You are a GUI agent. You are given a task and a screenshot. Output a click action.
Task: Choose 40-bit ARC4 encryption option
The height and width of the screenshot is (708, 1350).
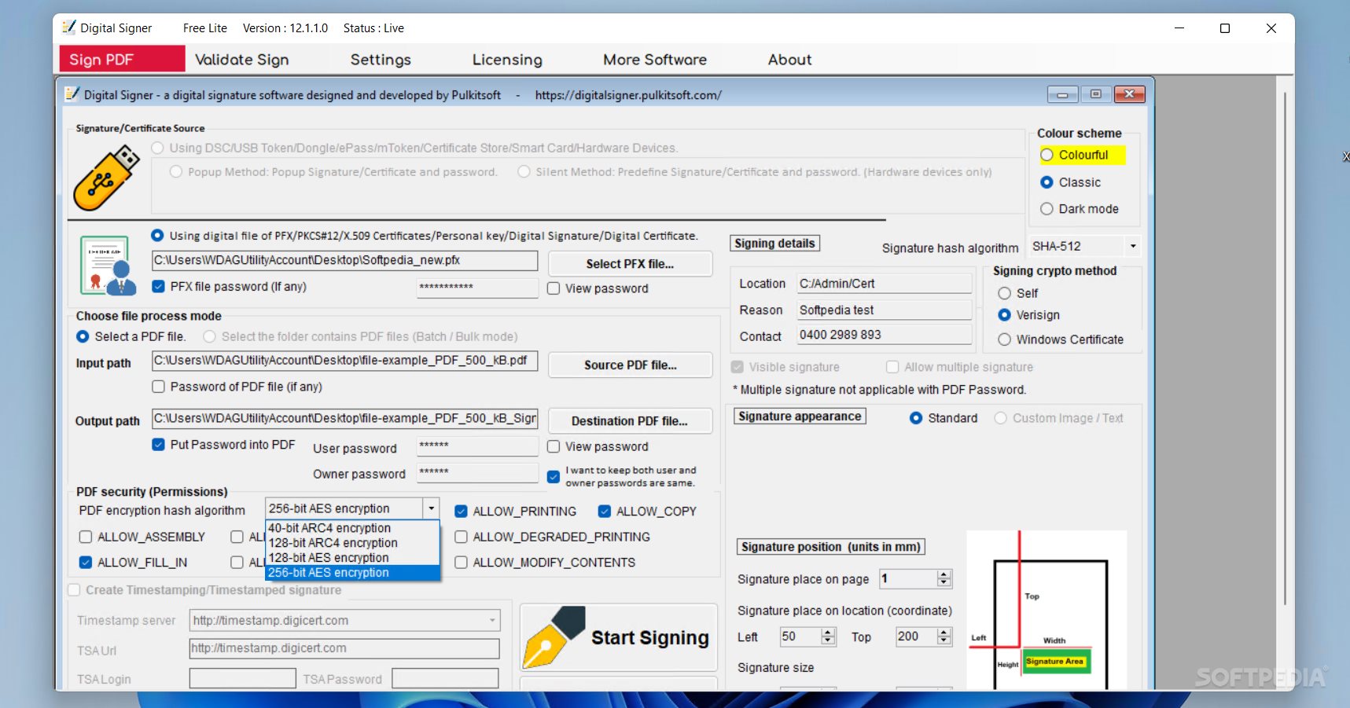352,528
